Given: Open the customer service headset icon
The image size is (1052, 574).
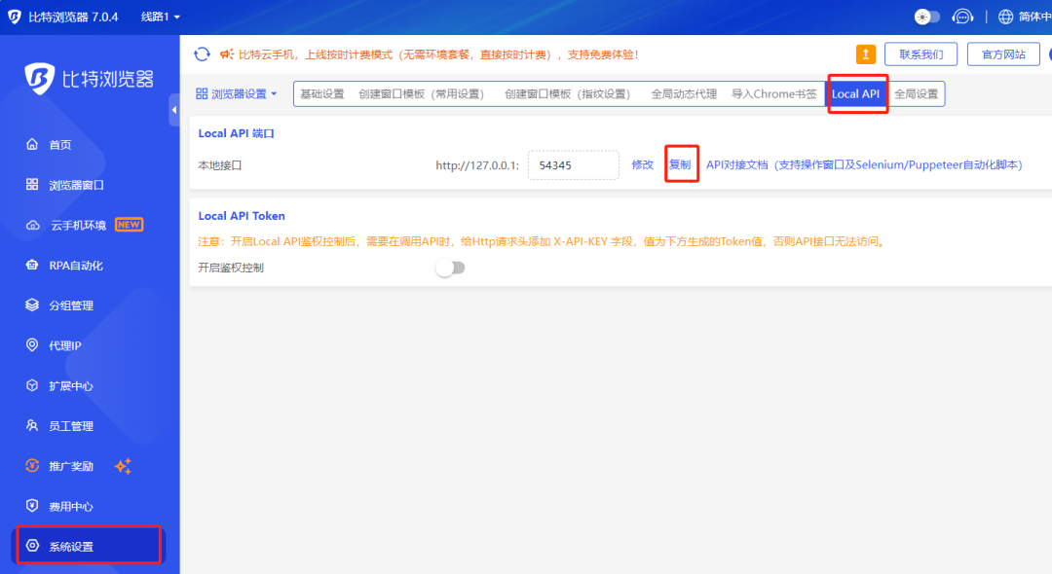Looking at the screenshot, I should 962,17.
